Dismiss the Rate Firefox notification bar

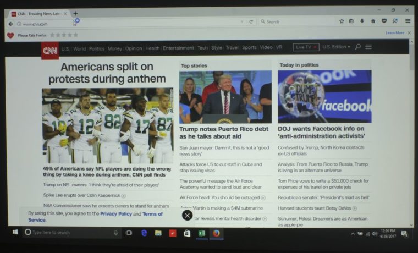409,33
